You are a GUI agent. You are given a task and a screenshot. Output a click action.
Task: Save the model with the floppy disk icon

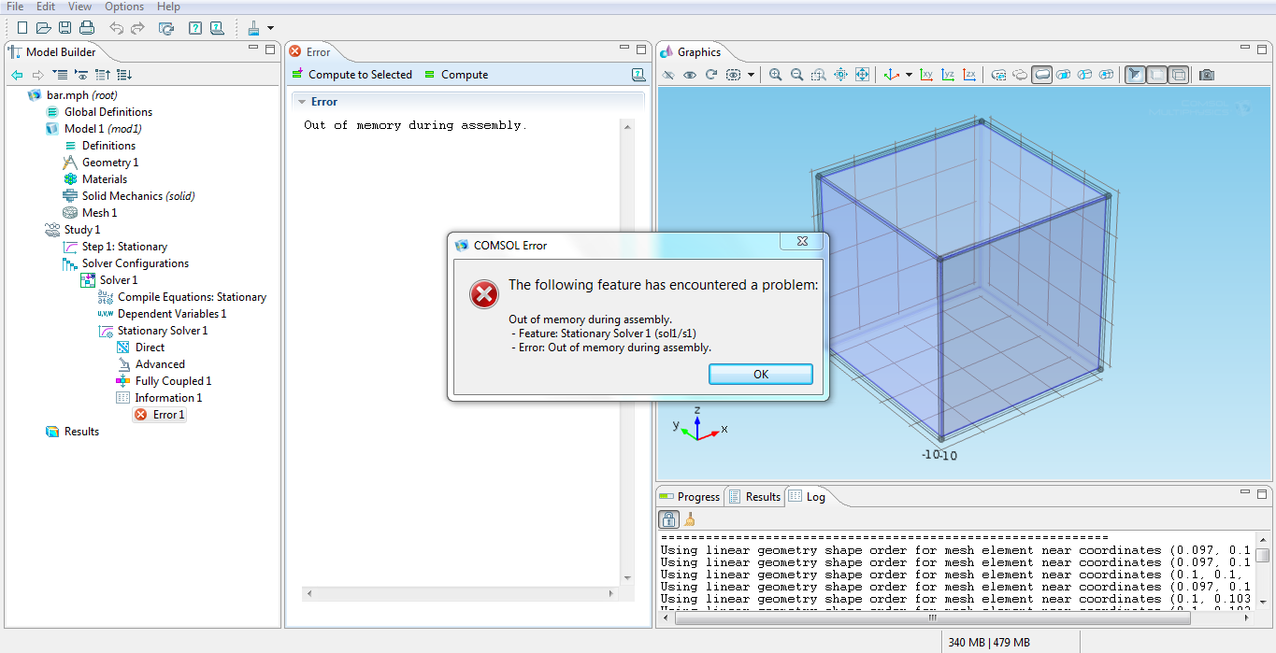click(65, 28)
